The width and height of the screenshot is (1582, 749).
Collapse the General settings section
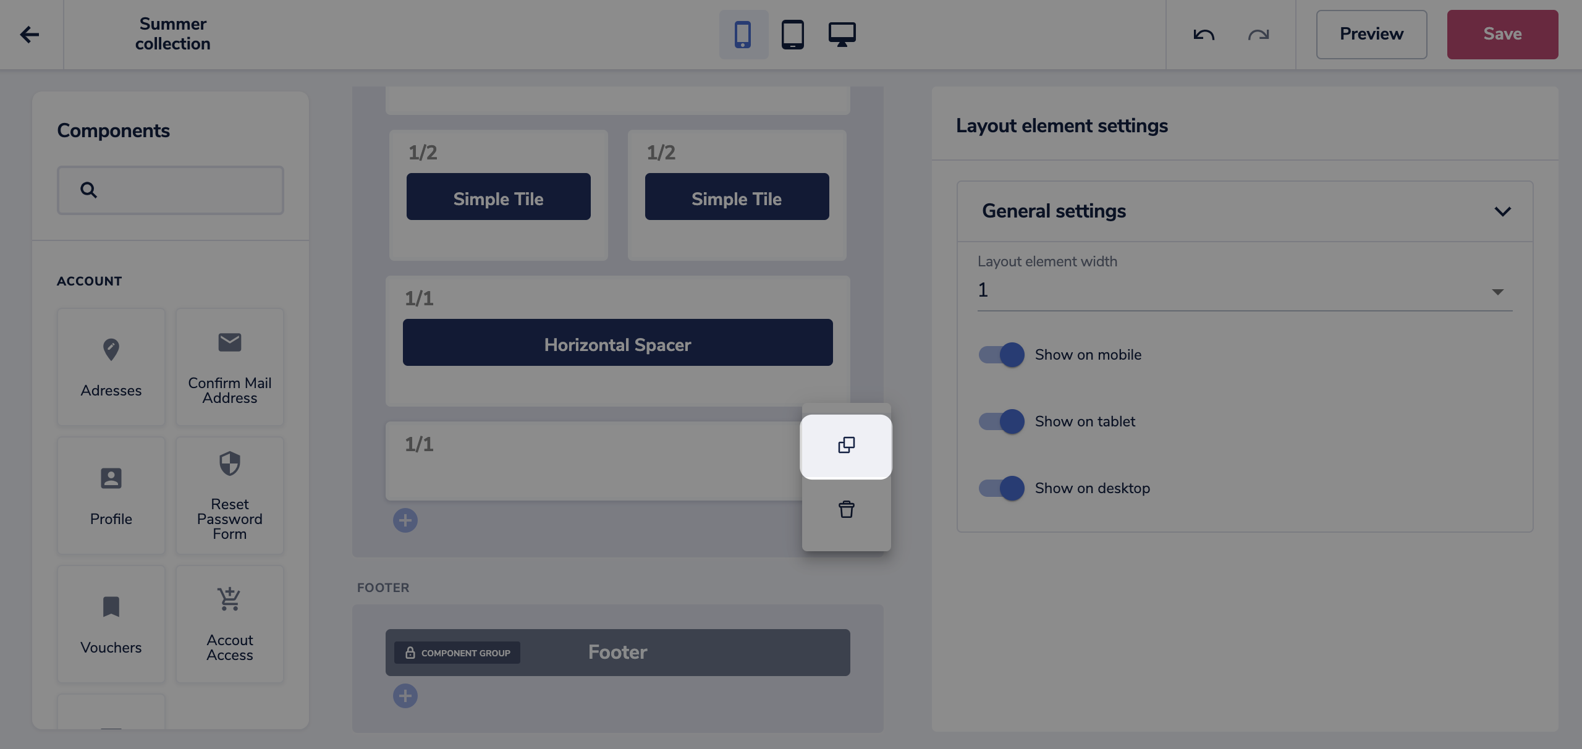(1502, 211)
